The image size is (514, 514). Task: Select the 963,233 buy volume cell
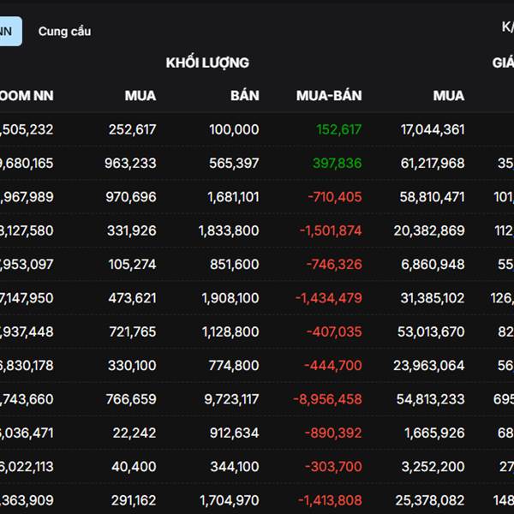point(128,163)
